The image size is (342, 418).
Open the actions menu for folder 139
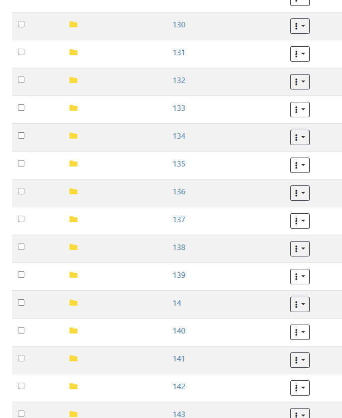tap(300, 276)
